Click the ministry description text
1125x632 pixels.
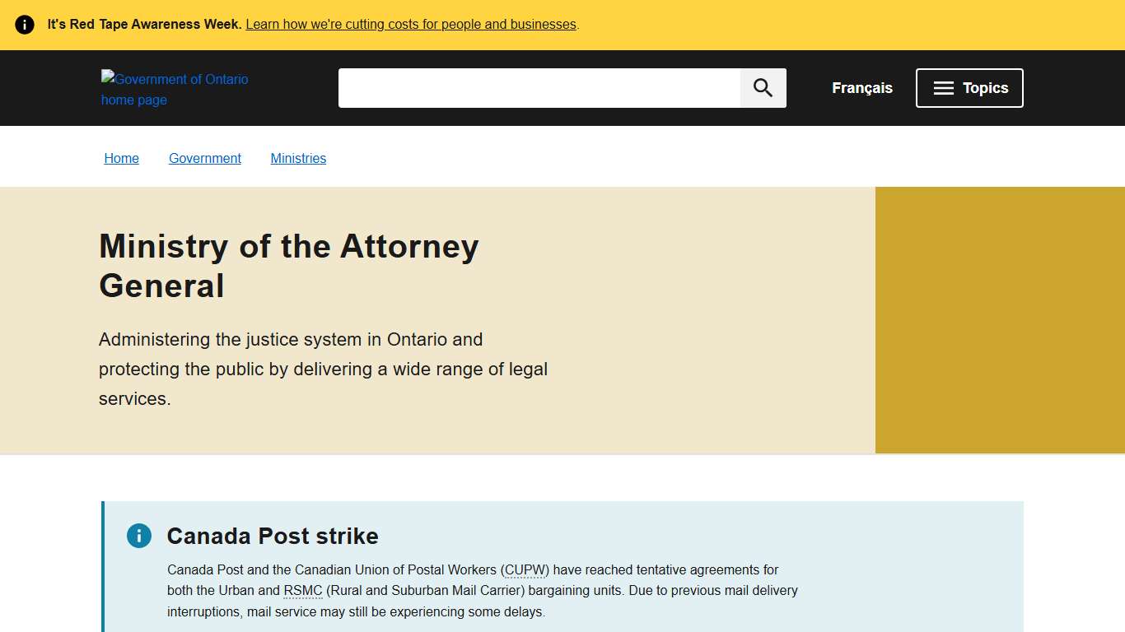click(x=323, y=369)
